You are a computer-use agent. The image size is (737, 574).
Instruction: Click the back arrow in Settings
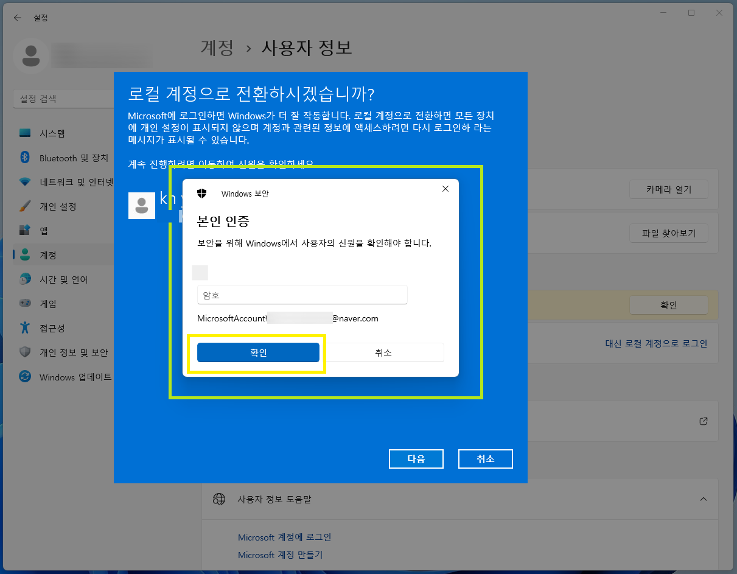coord(17,18)
